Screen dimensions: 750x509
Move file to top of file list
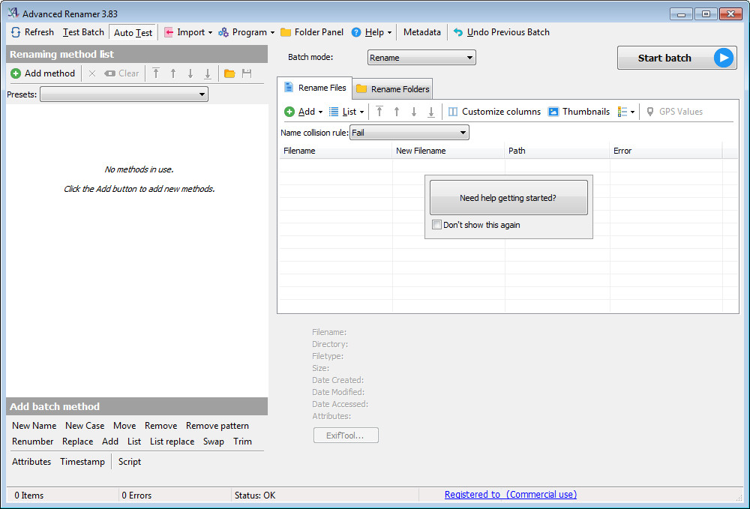(379, 112)
